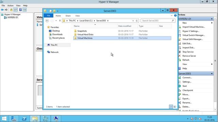Screen dimensions: 218x122
Task: Click Back arrow in Explorer window
Action: coord(47,21)
